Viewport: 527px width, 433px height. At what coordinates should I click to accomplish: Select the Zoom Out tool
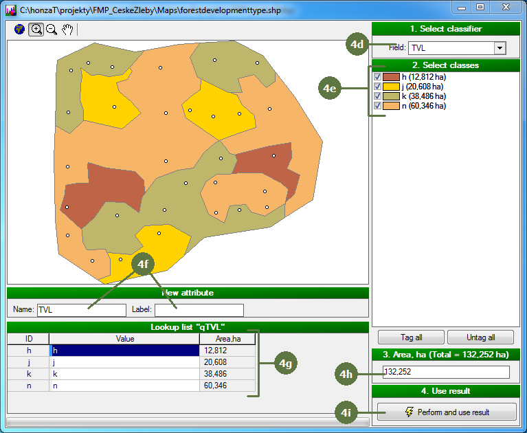click(x=52, y=30)
